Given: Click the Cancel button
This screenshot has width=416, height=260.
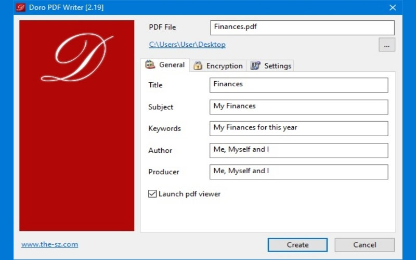Looking at the screenshot, I should click(365, 244).
